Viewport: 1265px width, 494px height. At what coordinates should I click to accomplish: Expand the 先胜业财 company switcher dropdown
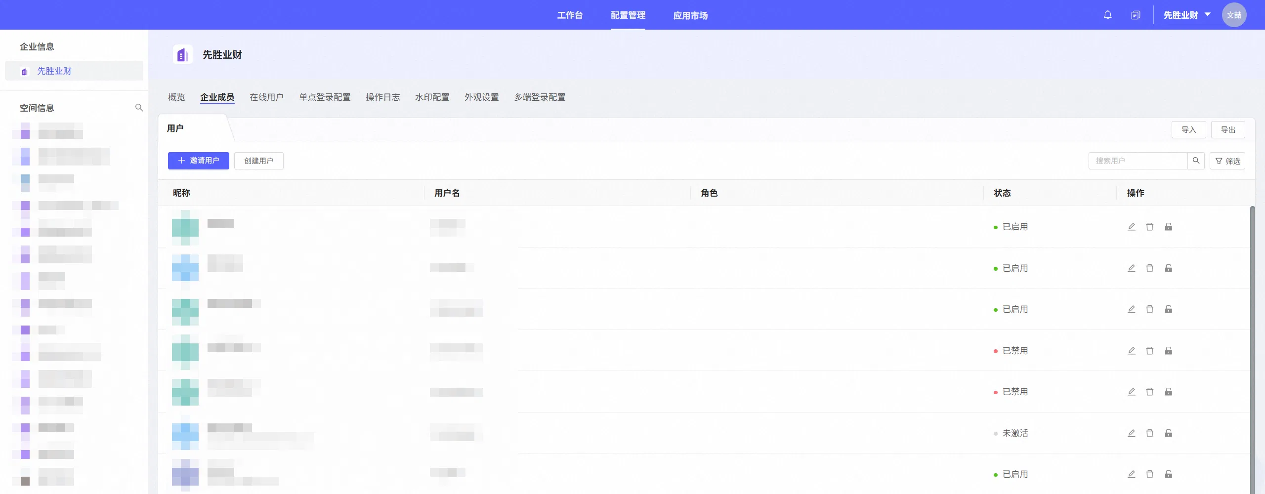coord(1187,15)
